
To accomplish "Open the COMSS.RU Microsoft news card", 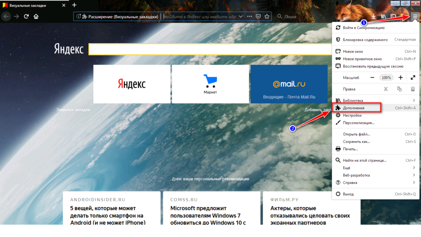I will [x=212, y=208].
